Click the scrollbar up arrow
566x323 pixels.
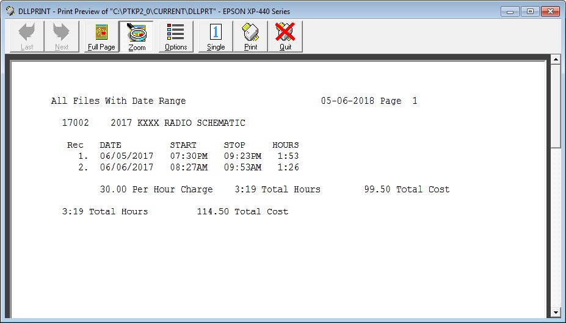[x=556, y=59]
